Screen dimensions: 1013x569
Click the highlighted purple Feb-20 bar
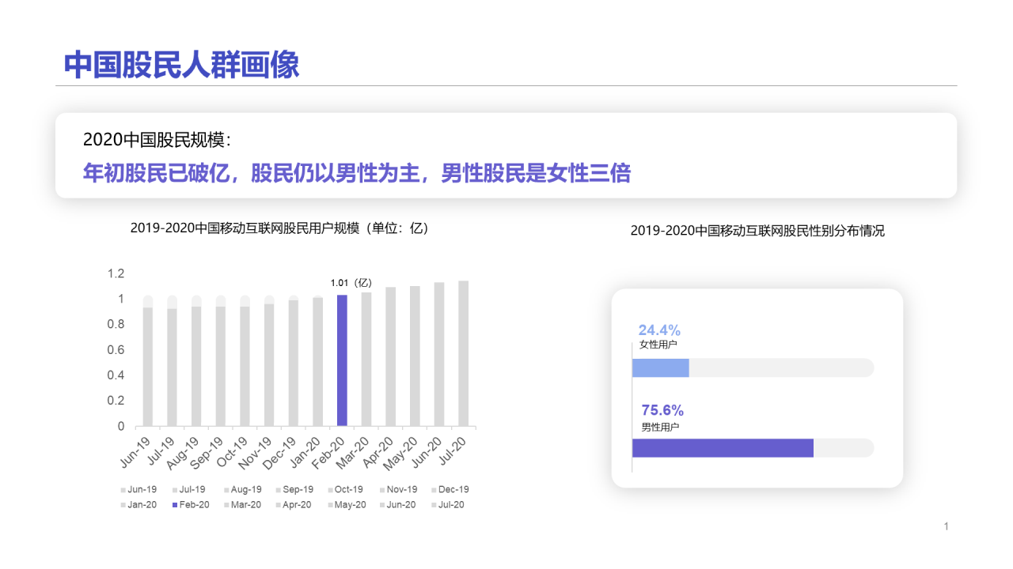(x=342, y=360)
